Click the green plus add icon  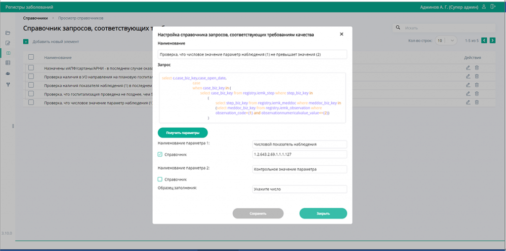[x=26, y=41]
